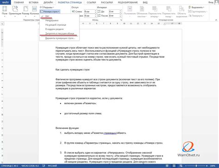This screenshot has height=168, width=219.
Task: Click bullet достаточный размер поля слева
Action: click(83, 113)
